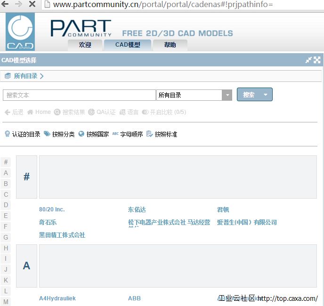Open the 奇石乐 catalog
Viewport: 324px width, 306px height.
pyautogui.click(x=48, y=222)
